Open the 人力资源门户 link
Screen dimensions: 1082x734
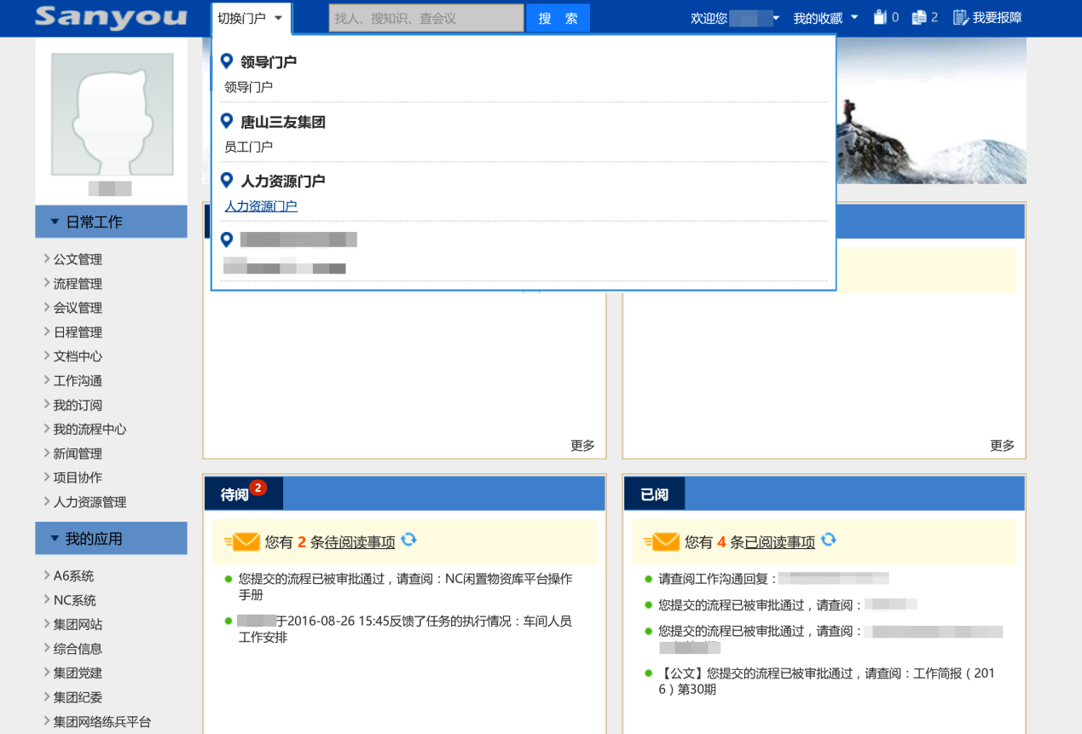(x=261, y=206)
